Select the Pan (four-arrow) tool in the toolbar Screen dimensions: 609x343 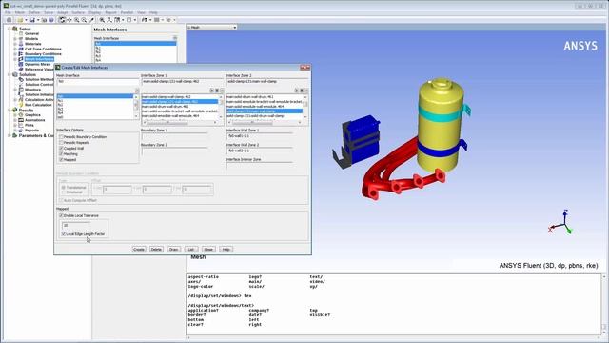tap(69, 20)
